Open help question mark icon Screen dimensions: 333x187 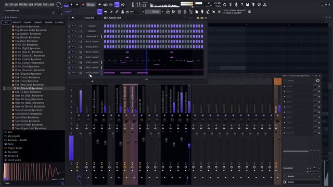coord(242,5)
